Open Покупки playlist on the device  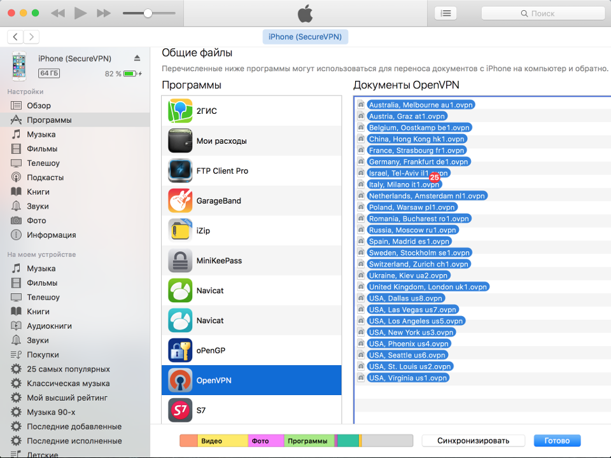75,355
